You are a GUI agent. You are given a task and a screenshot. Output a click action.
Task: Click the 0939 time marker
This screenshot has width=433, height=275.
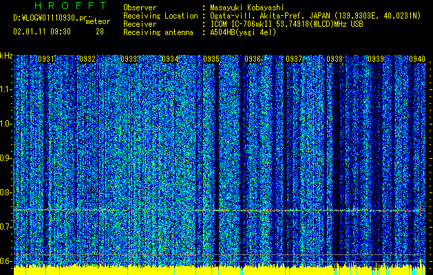(x=376, y=59)
